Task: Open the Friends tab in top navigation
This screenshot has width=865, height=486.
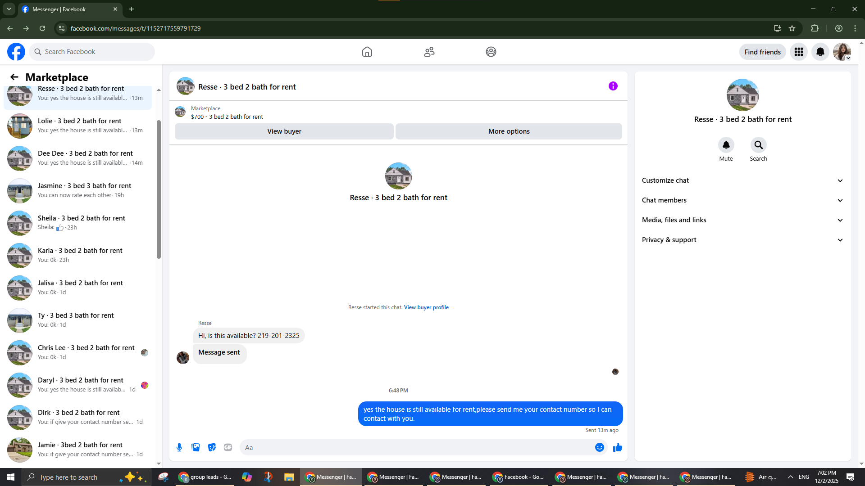Action: (429, 52)
